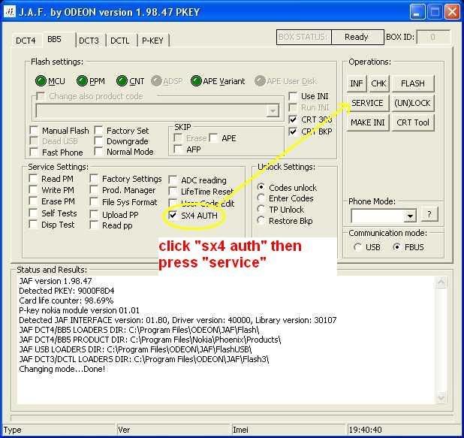Select FBUS communication mode
464x438 pixels.
[397, 246]
